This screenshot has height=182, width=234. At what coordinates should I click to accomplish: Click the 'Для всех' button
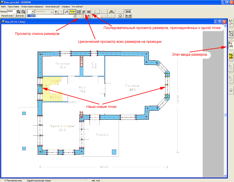[x=20, y=16]
